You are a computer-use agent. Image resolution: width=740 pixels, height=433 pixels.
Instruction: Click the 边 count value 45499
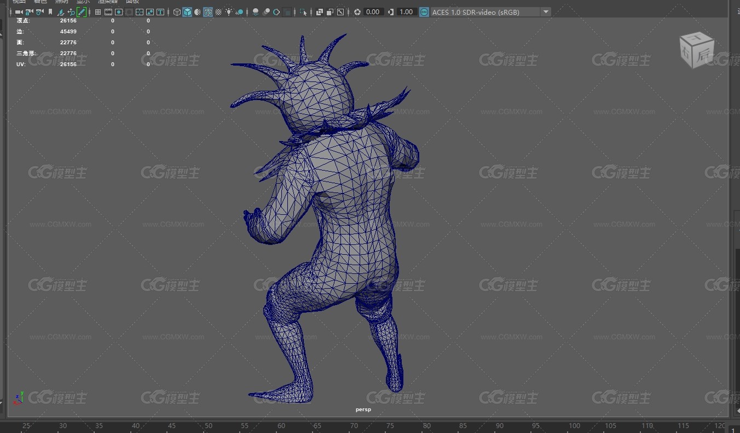68,32
